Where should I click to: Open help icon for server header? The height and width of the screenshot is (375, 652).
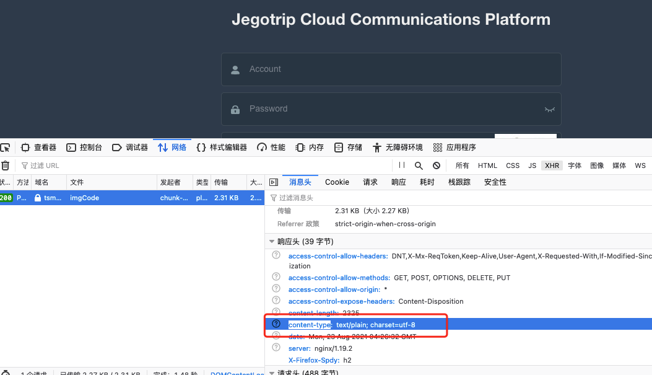(276, 348)
